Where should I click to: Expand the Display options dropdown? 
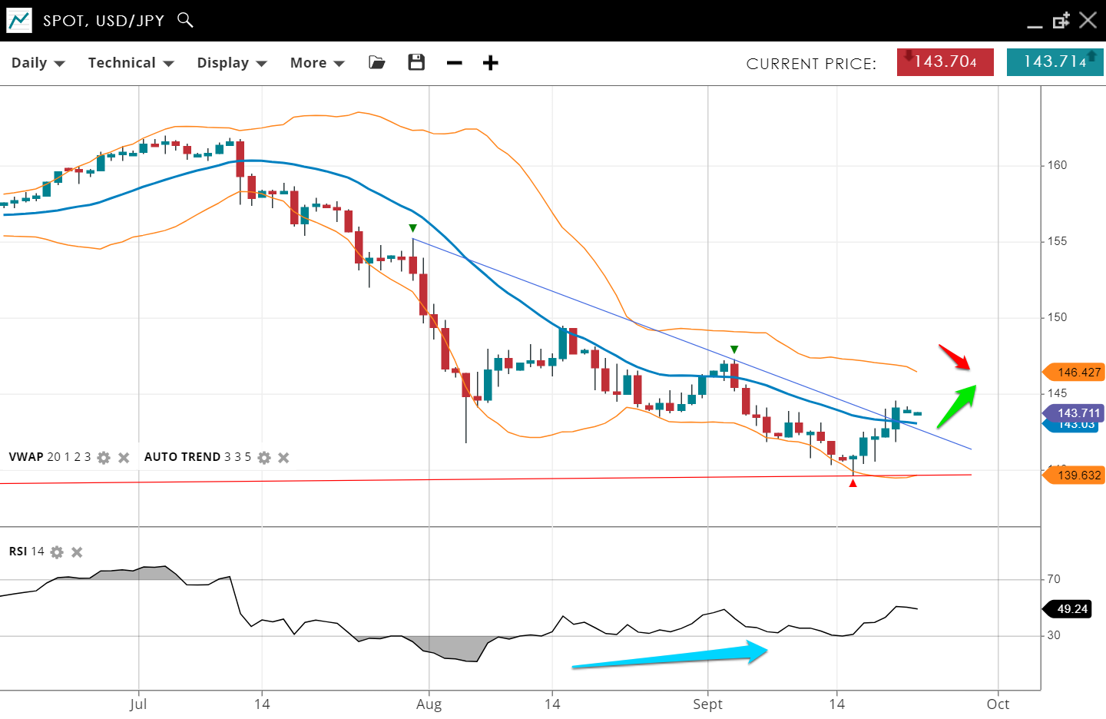pos(231,63)
